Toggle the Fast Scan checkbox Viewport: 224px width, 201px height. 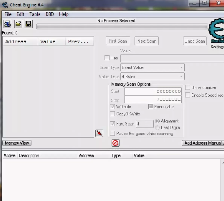pos(113,123)
